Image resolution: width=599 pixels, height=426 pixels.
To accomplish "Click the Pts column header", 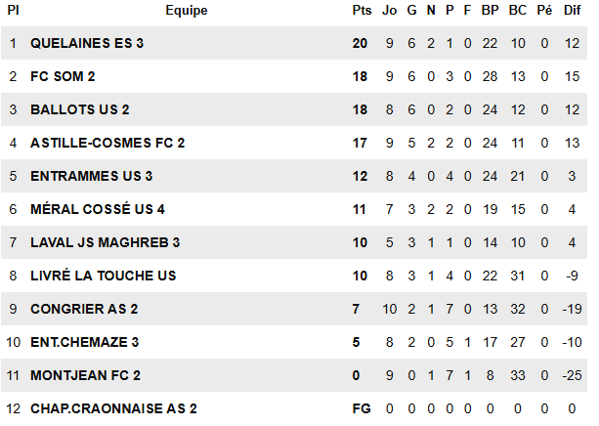I will [362, 10].
